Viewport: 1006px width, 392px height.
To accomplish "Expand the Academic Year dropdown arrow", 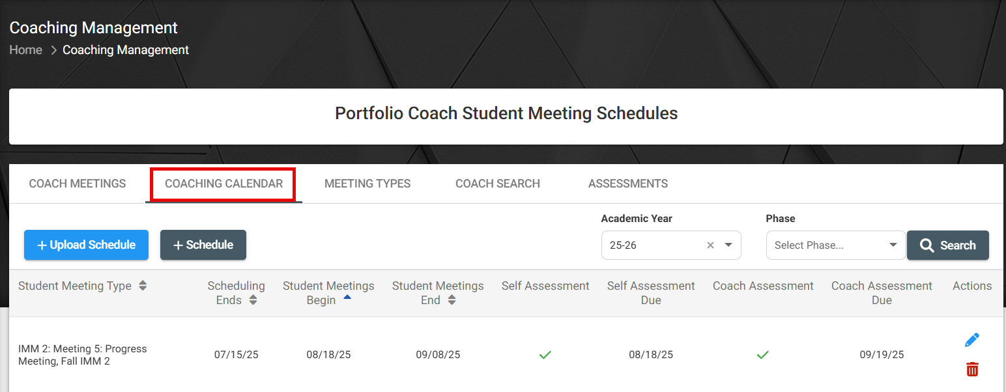I will (x=728, y=245).
